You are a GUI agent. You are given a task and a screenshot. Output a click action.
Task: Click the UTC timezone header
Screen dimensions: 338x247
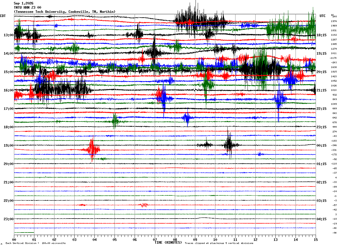323,16
